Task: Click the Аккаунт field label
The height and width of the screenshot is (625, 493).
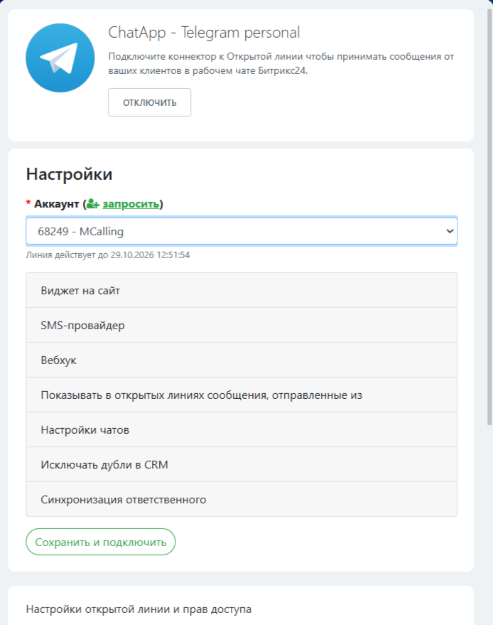Action: tap(56, 204)
